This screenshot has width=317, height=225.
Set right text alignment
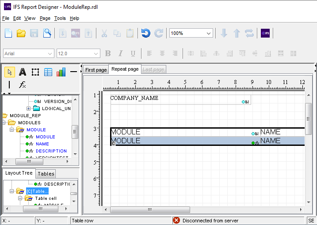[x=175, y=53]
